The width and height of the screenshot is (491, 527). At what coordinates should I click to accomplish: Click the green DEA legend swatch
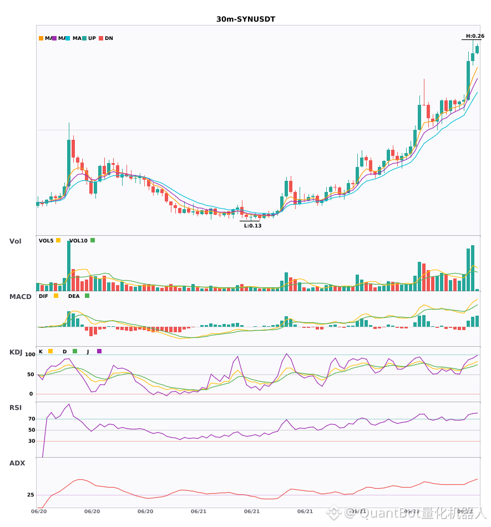87,296
